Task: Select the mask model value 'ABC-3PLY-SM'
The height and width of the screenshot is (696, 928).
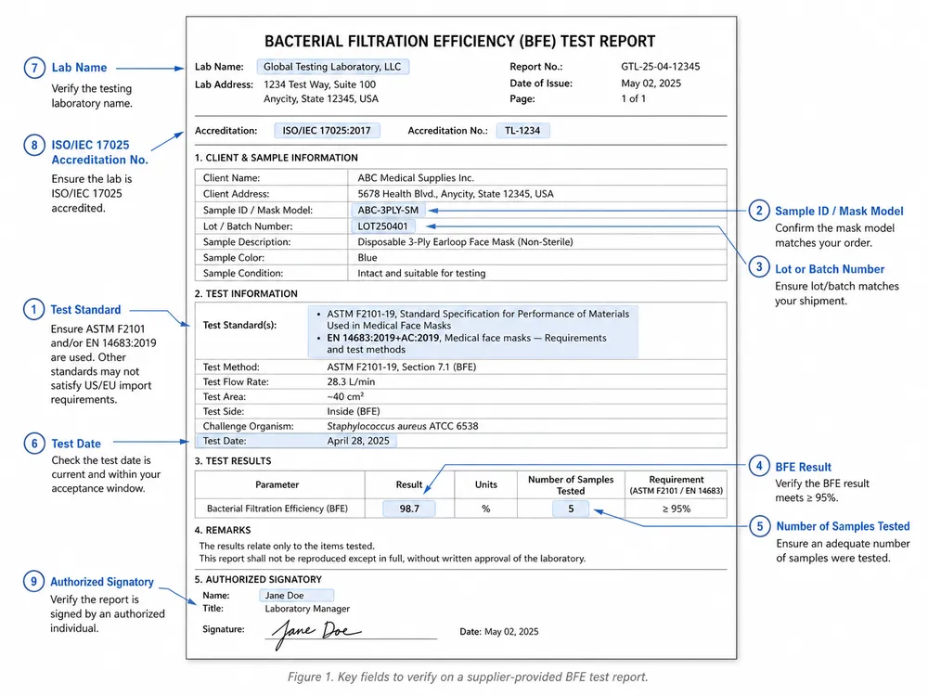Action: [388, 210]
